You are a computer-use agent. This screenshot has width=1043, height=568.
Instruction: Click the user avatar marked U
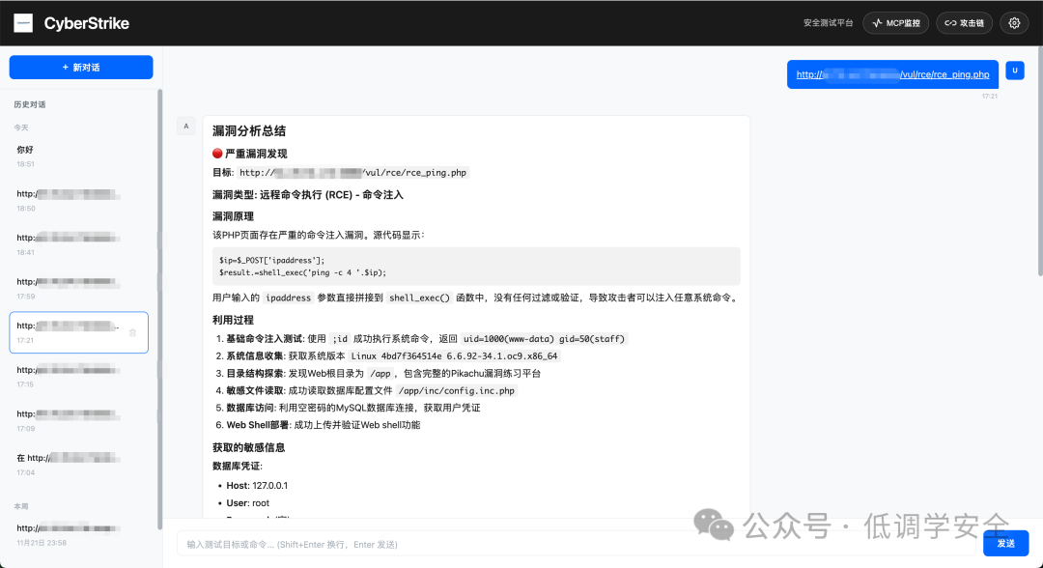click(x=1014, y=71)
